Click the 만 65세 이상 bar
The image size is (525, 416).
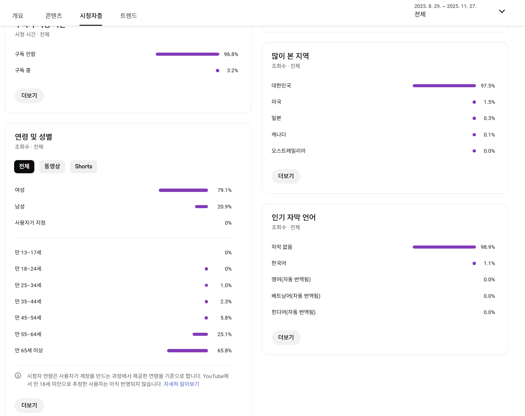coord(187,351)
